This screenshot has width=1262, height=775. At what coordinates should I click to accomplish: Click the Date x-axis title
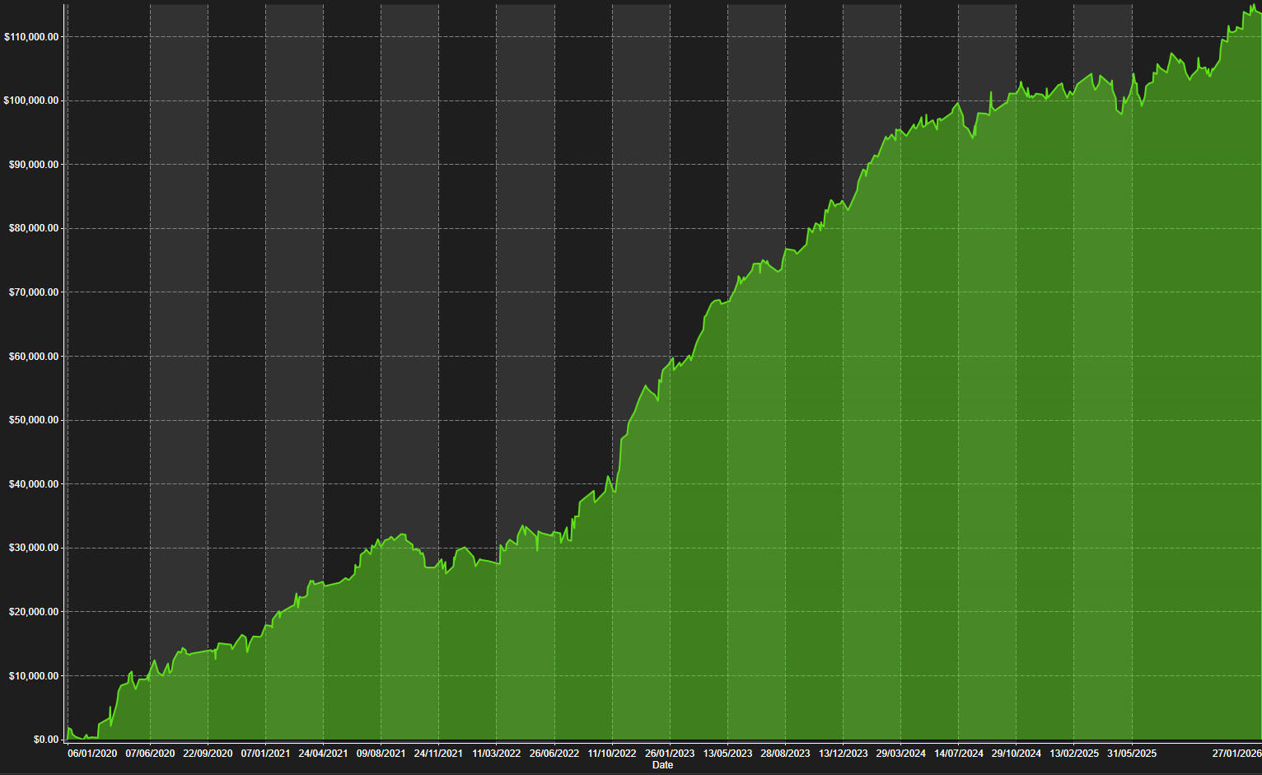pyautogui.click(x=662, y=765)
